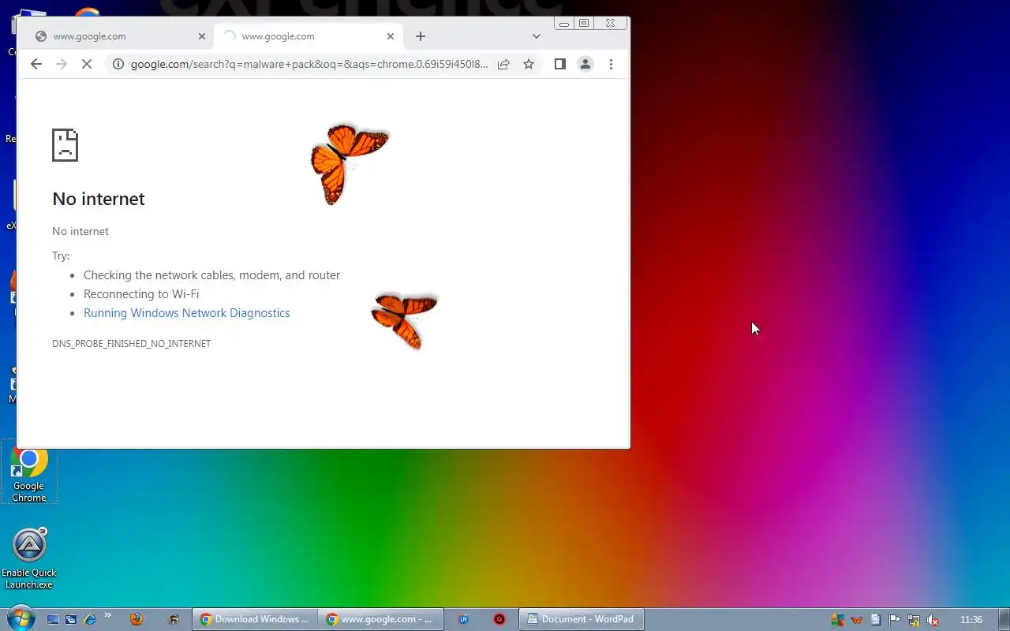Open network status tray icon with warning
1010x631 pixels.
914,620
